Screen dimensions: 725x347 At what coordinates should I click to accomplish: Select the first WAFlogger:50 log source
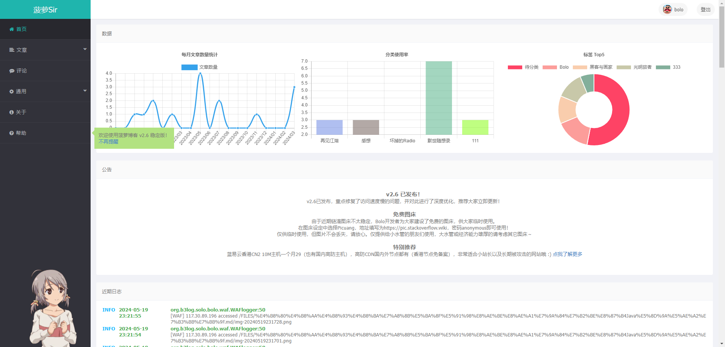218,310
